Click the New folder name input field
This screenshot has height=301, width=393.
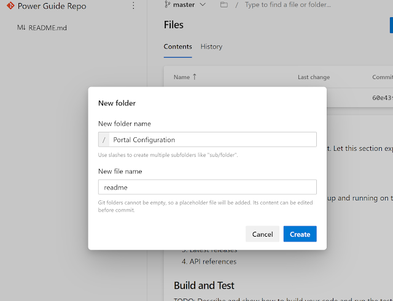click(212, 140)
